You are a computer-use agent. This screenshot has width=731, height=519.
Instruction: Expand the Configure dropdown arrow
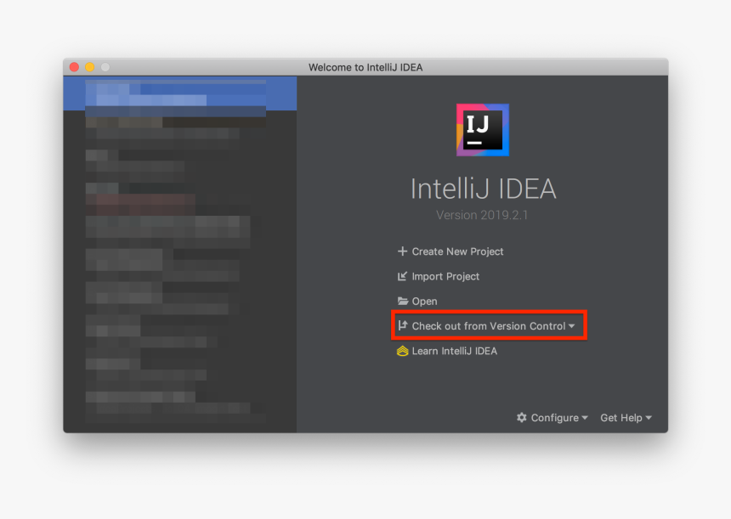click(x=585, y=418)
